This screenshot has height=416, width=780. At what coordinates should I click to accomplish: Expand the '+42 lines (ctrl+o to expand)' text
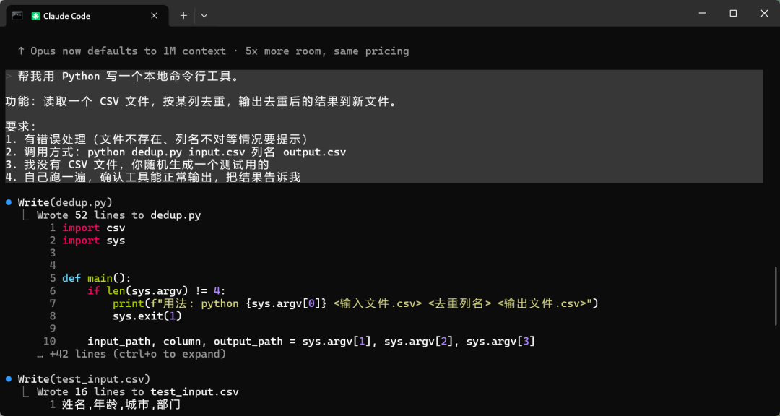pos(132,354)
